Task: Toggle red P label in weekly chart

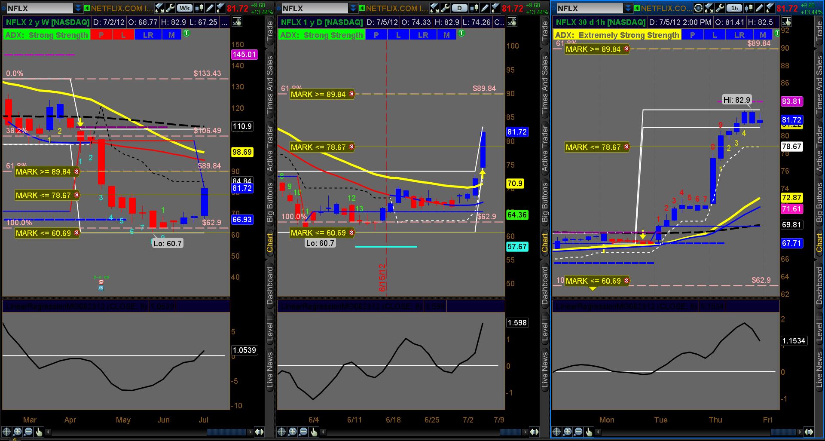Action: pos(101,35)
